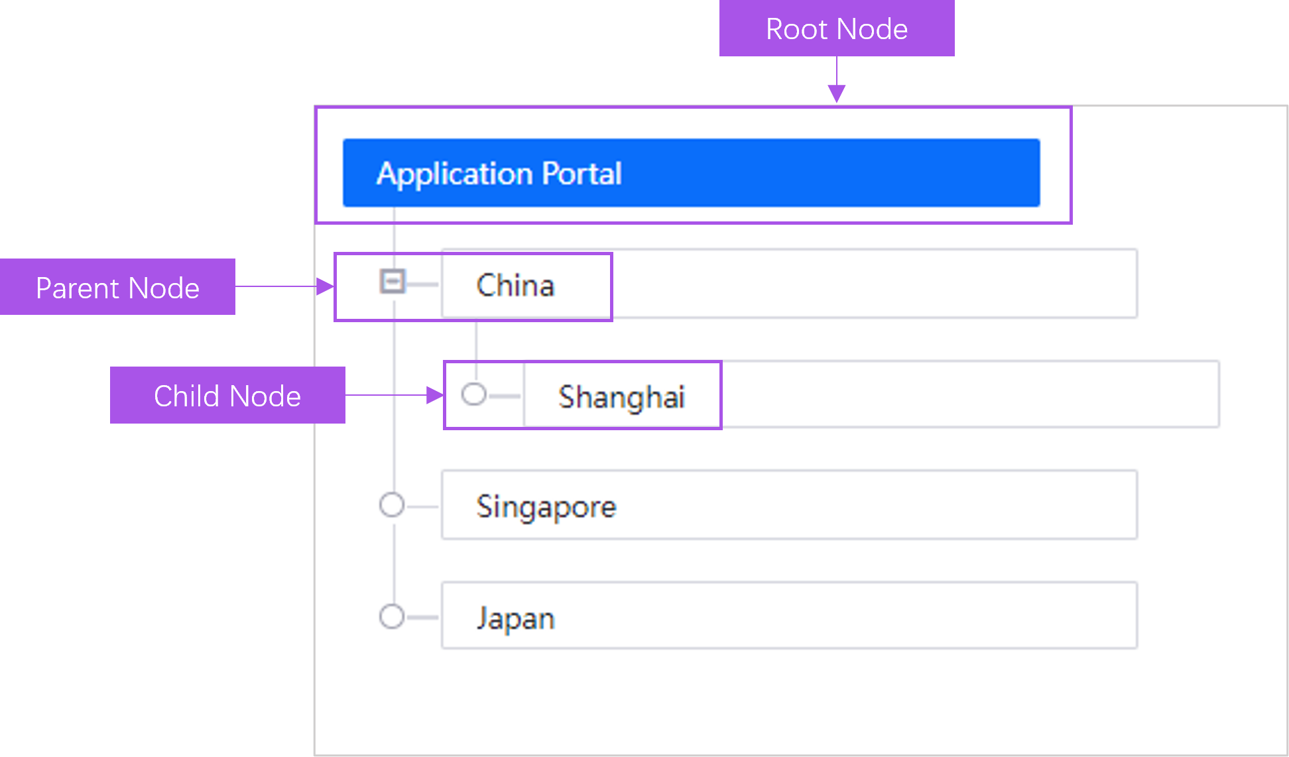
Task: Select the Singapore node
Action: (x=546, y=506)
